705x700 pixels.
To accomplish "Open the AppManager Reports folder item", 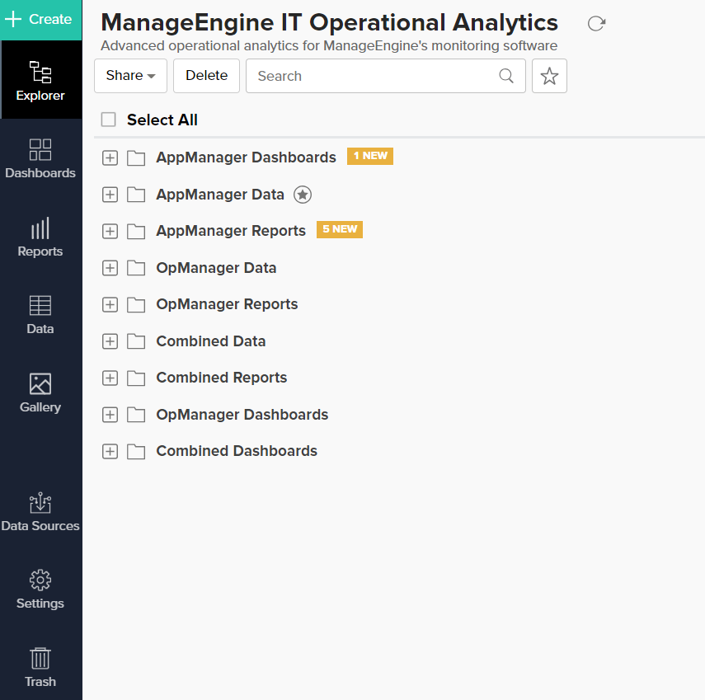I will [231, 231].
